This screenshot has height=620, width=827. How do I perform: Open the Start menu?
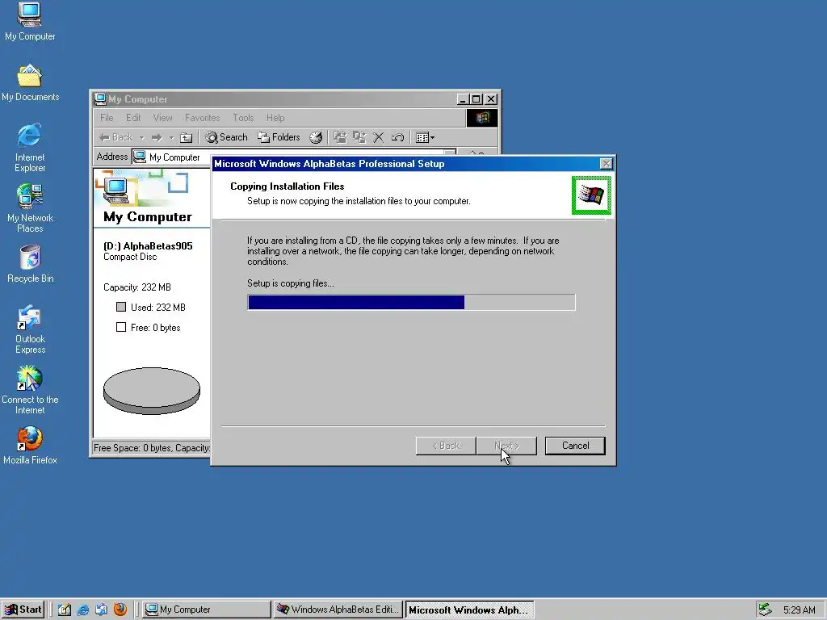point(23,610)
